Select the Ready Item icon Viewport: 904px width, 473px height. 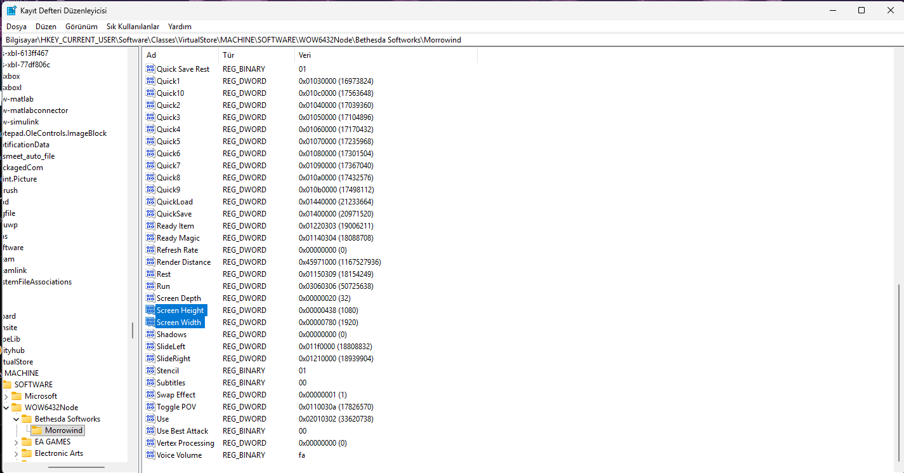coord(150,225)
